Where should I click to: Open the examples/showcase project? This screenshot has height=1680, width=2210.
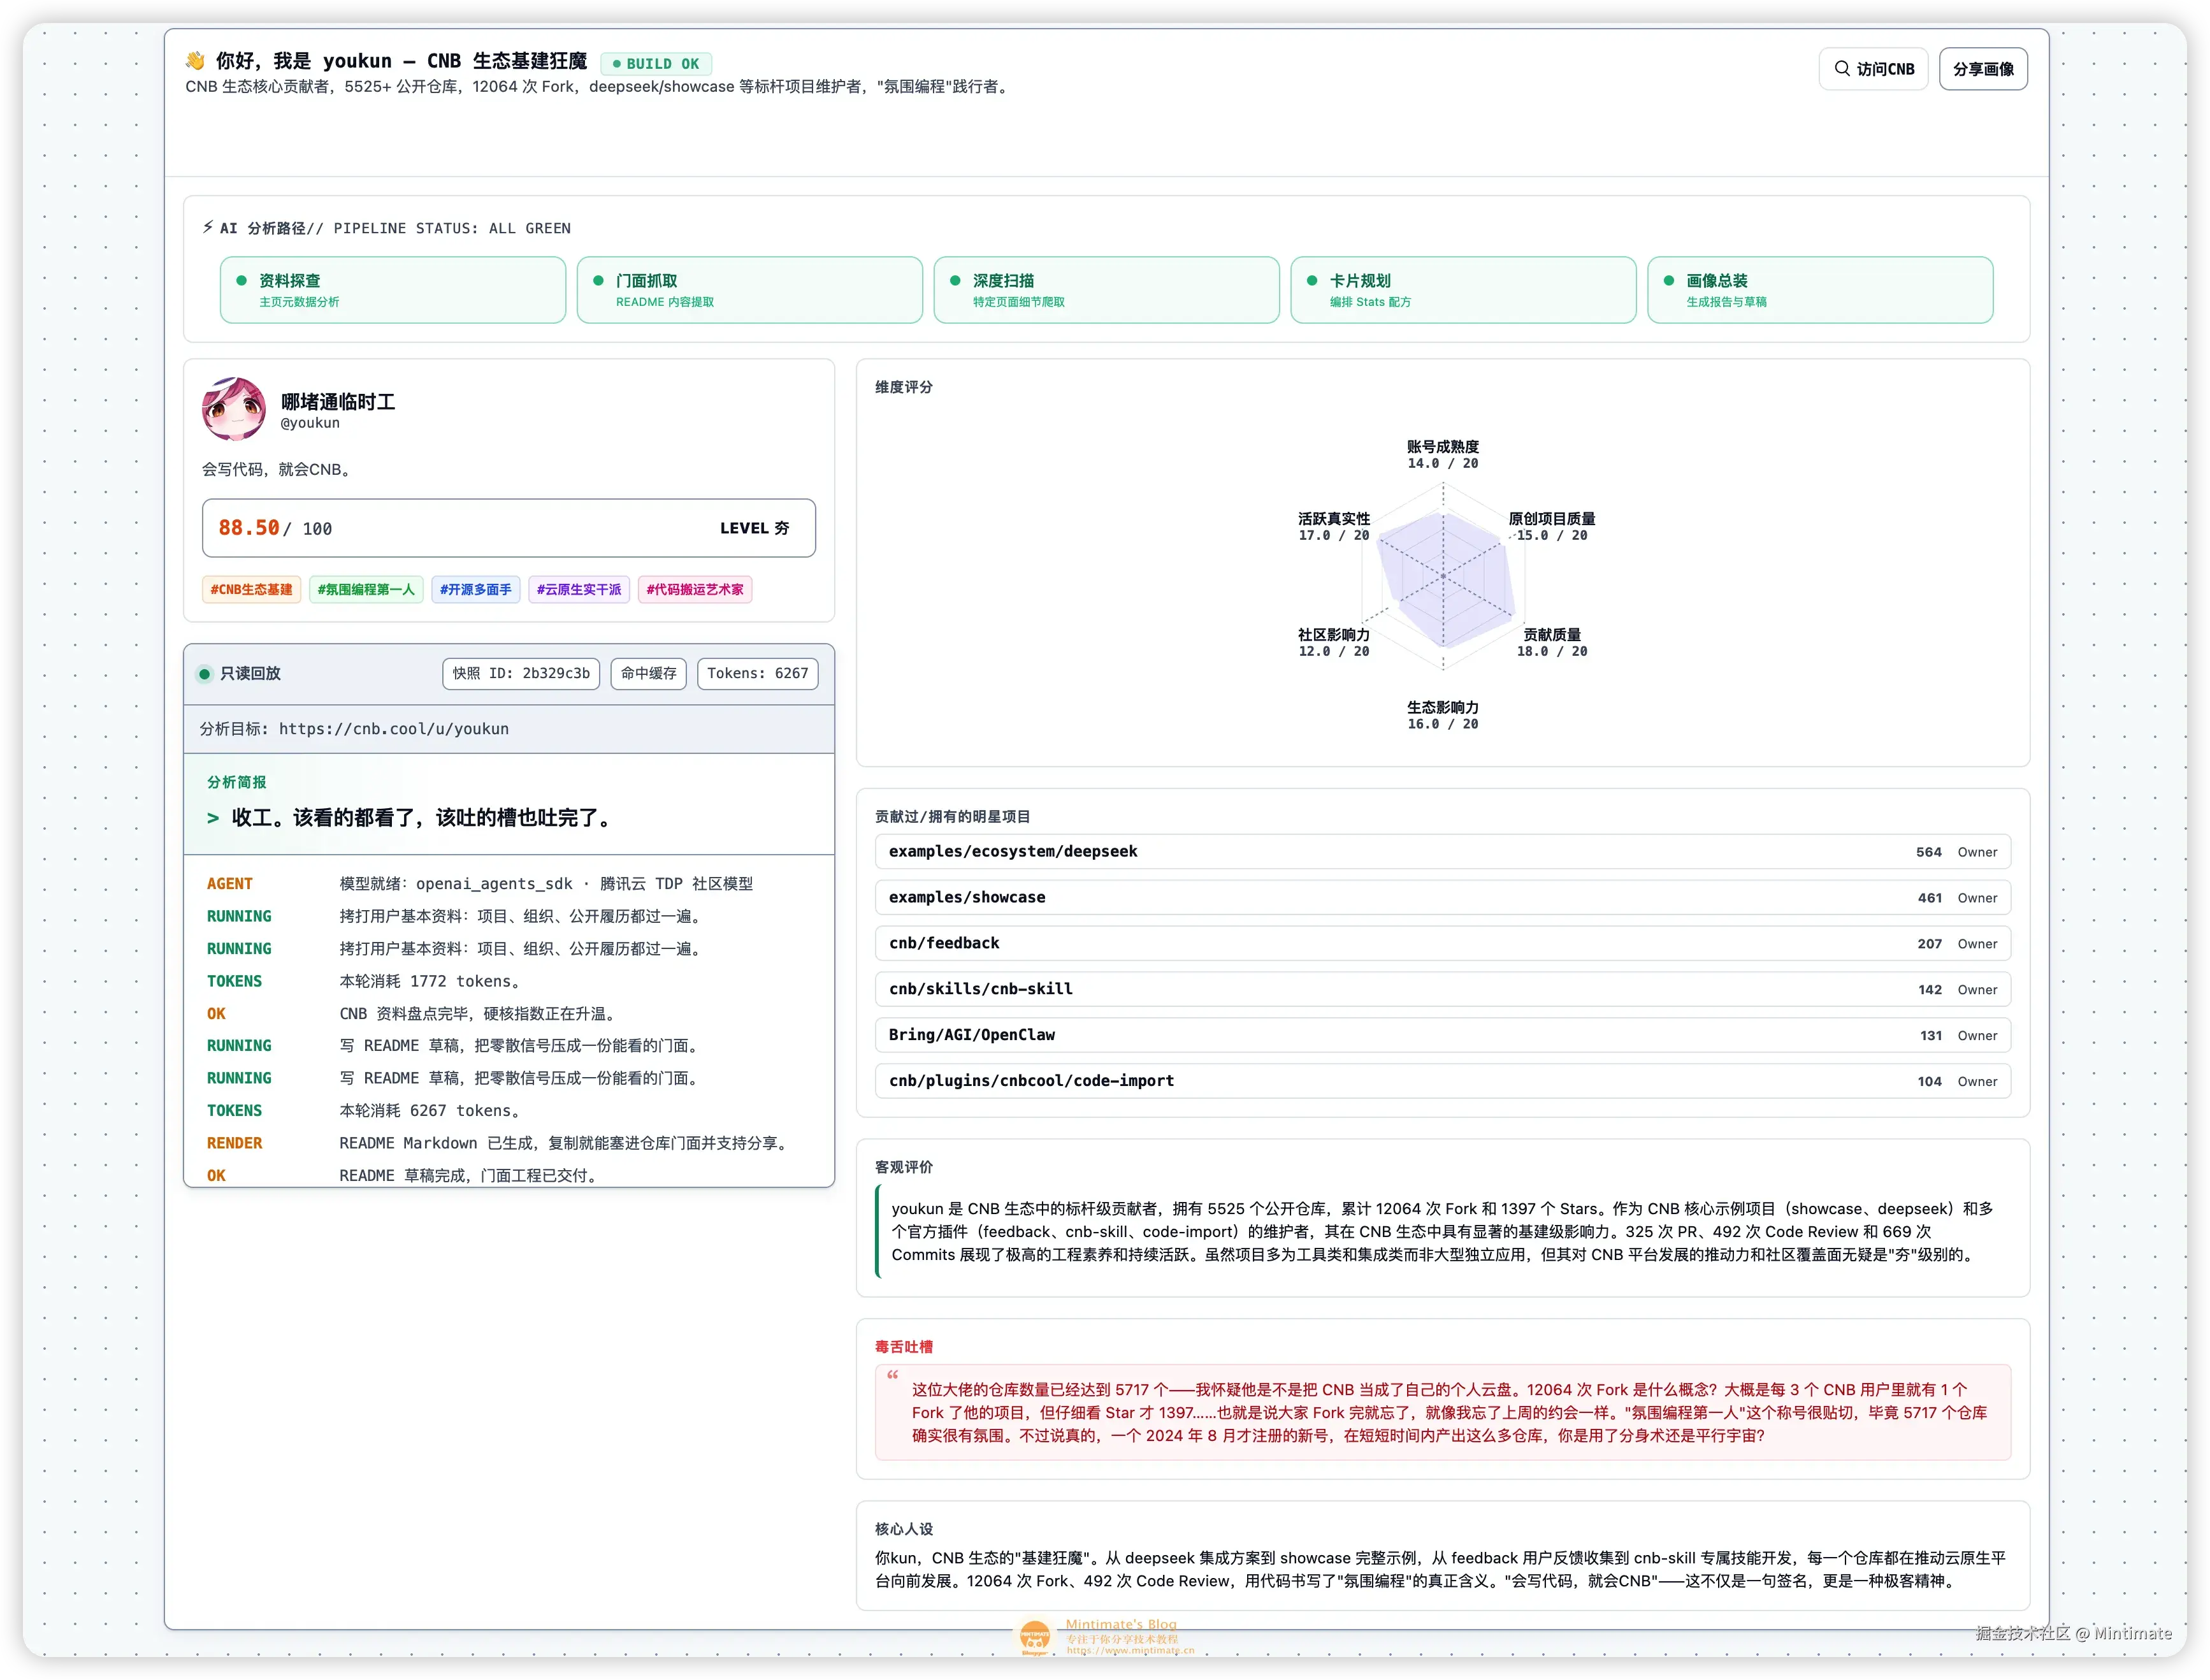point(1442,898)
